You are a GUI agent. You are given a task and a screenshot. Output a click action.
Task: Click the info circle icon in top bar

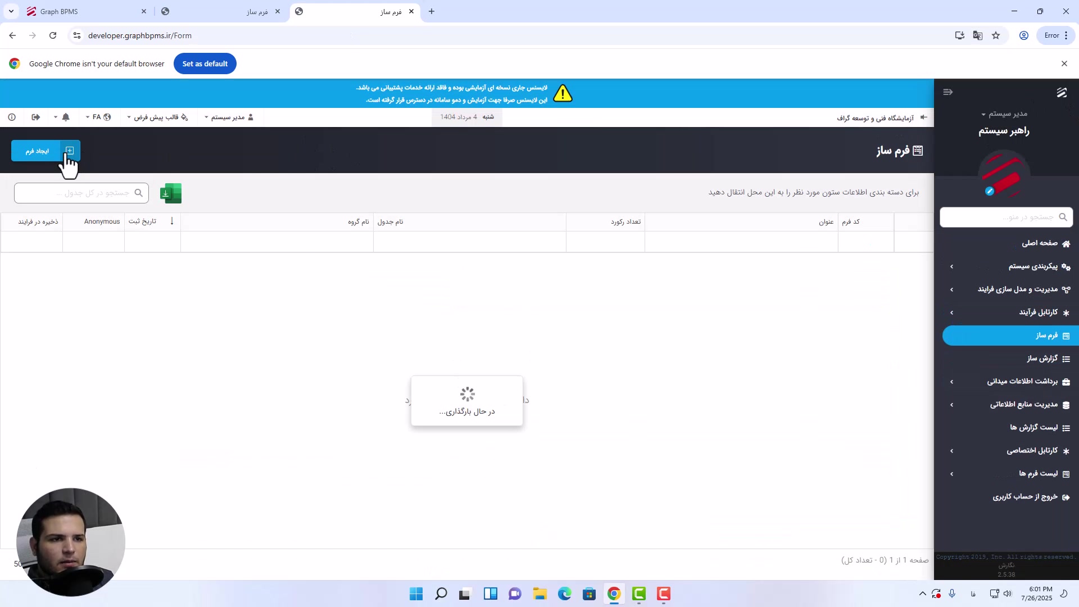coord(12,117)
